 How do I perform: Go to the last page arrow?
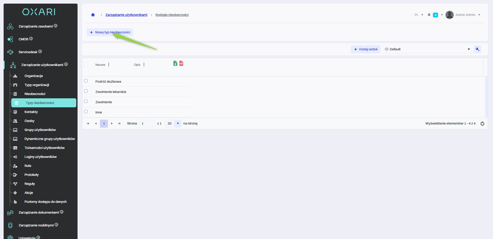[119, 123]
